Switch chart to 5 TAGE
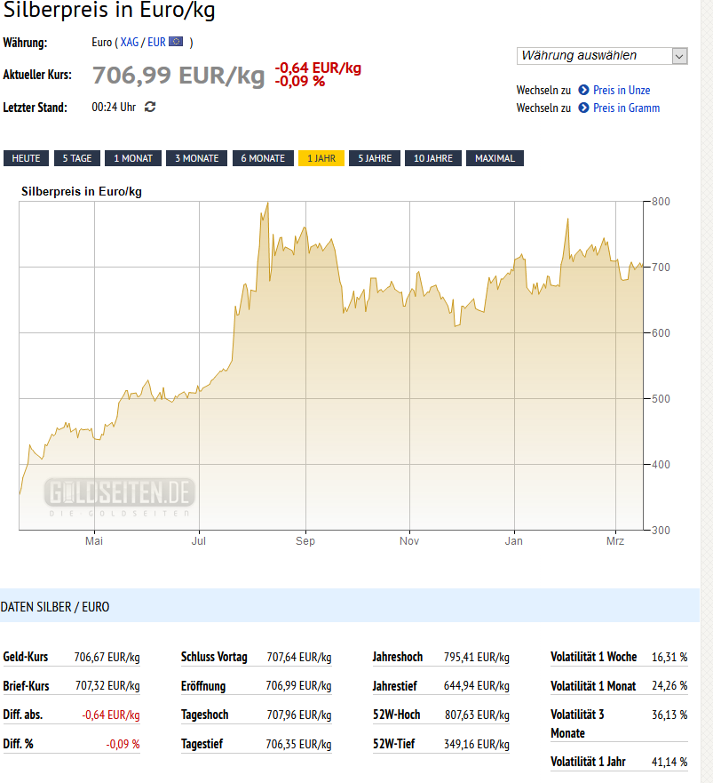 pyautogui.click(x=77, y=158)
